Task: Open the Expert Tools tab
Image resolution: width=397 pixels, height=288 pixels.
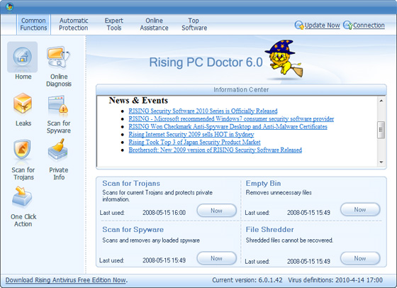Action: tap(114, 24)
